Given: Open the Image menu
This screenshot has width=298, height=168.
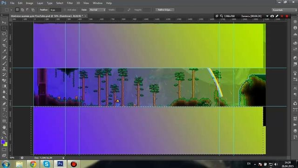Looking at the screenshot, I should (x=29, y=3).
